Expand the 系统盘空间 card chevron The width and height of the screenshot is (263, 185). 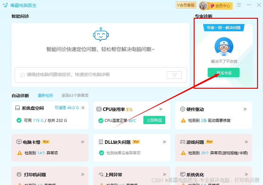coord(83,108)
